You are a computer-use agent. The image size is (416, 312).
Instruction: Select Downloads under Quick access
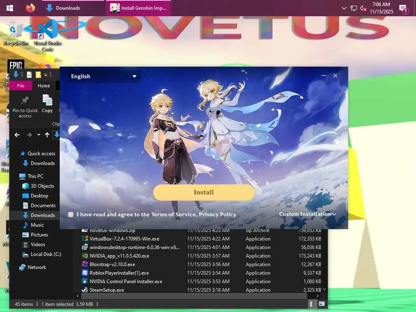point(39,163)
